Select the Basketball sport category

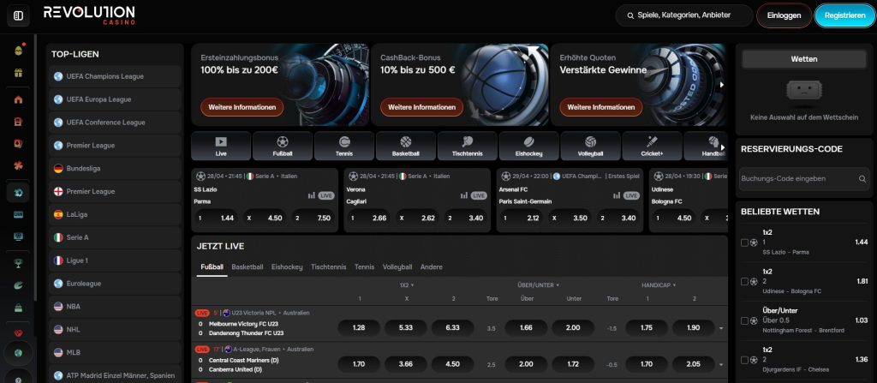coord(405,147)
